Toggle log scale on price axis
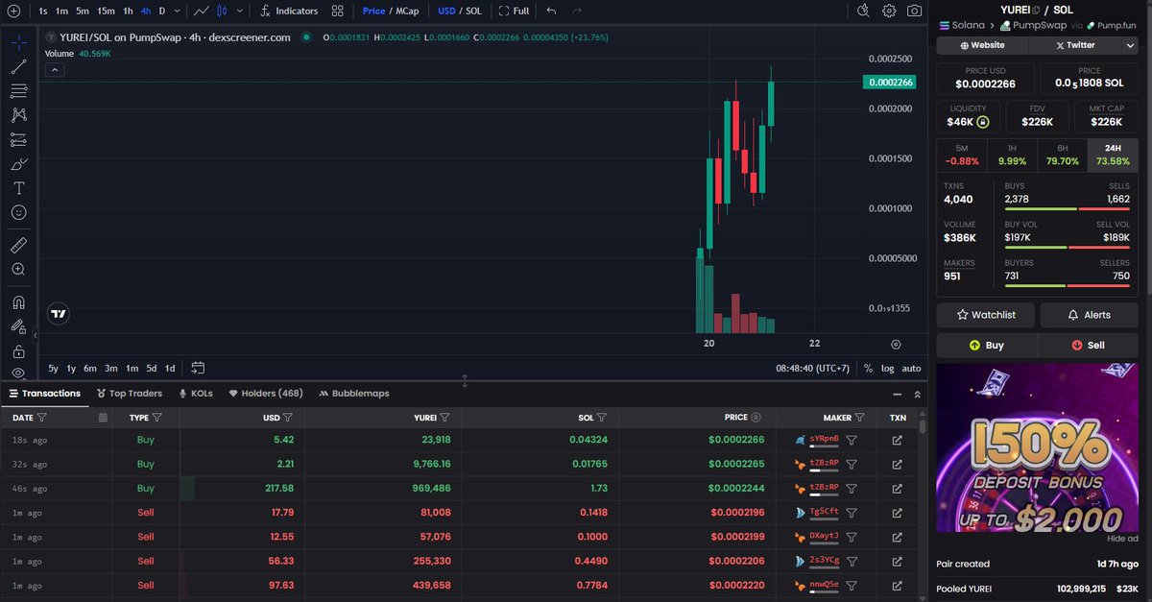Screen dimensions: 1152x602 [x=888, y=368]
